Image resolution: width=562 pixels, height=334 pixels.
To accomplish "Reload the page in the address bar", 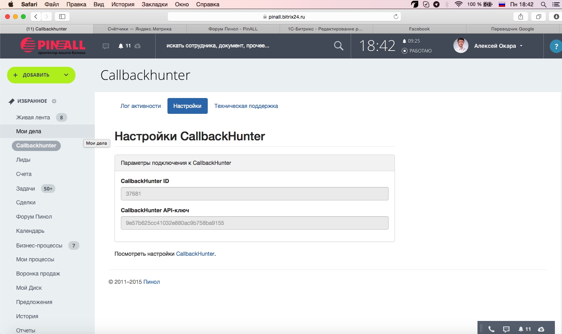I will (396, 17).
